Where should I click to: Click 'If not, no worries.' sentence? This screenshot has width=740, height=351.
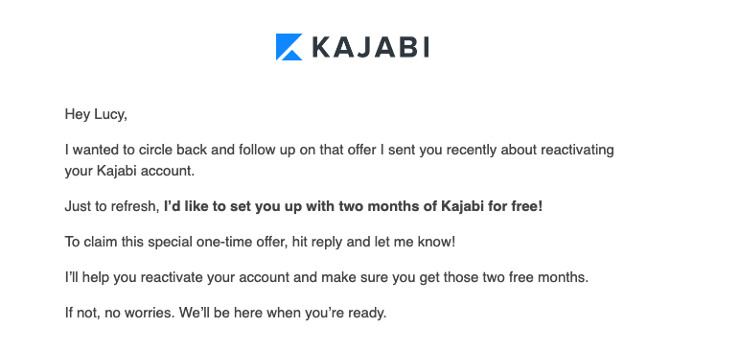click(x=120, y=313)
